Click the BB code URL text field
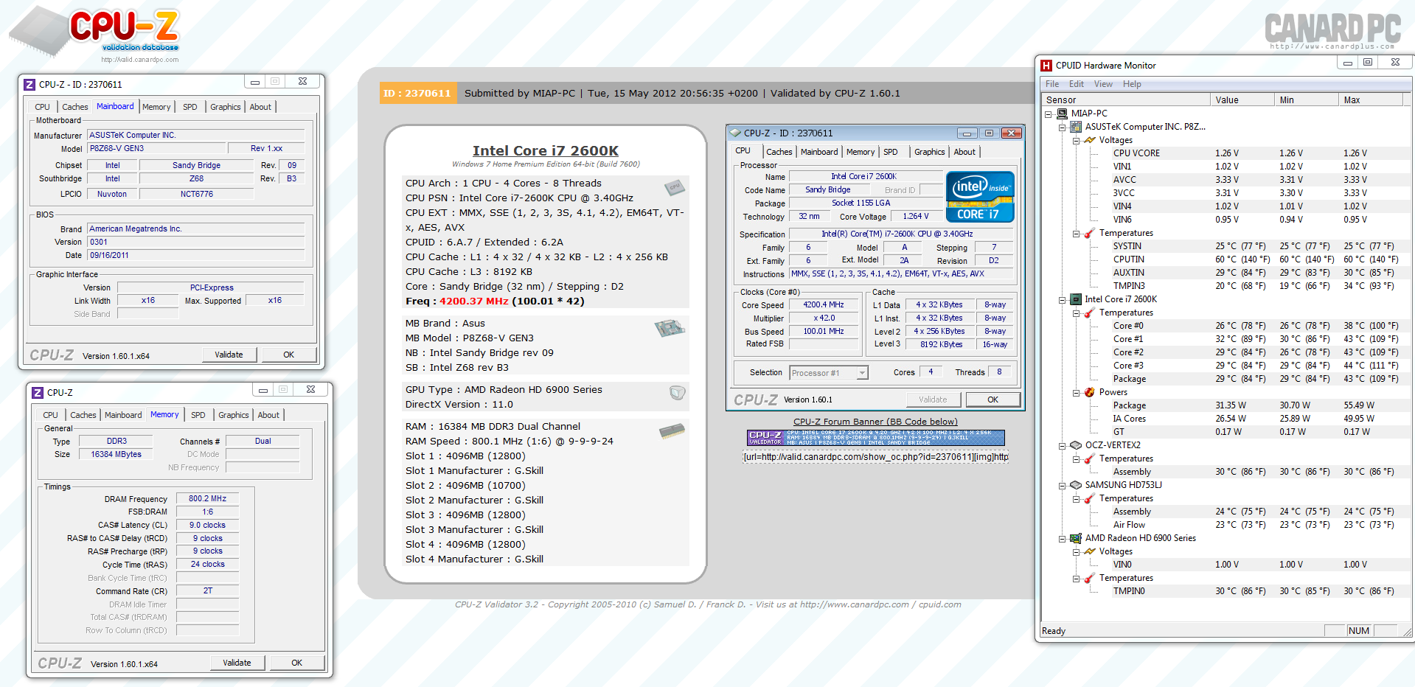 [875, 457]
